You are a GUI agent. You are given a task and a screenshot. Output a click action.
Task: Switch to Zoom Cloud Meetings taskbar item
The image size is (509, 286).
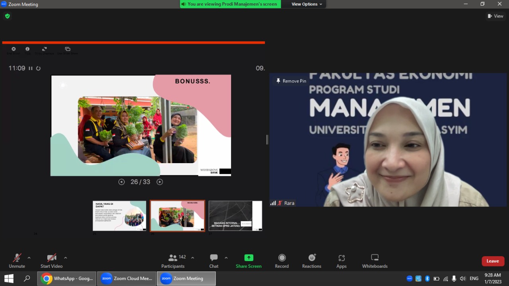click(127, 278)
